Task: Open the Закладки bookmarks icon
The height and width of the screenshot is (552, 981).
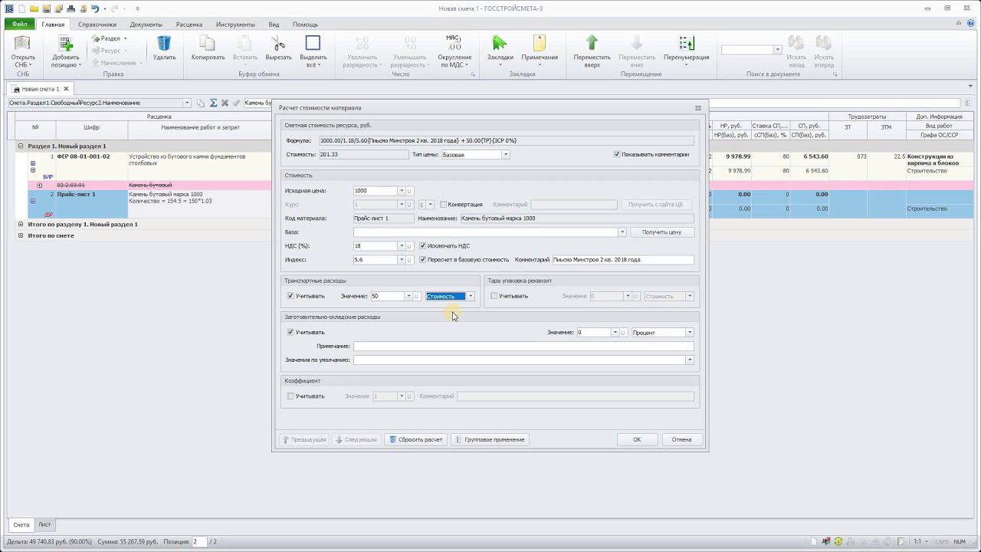Action: (500, 44)
